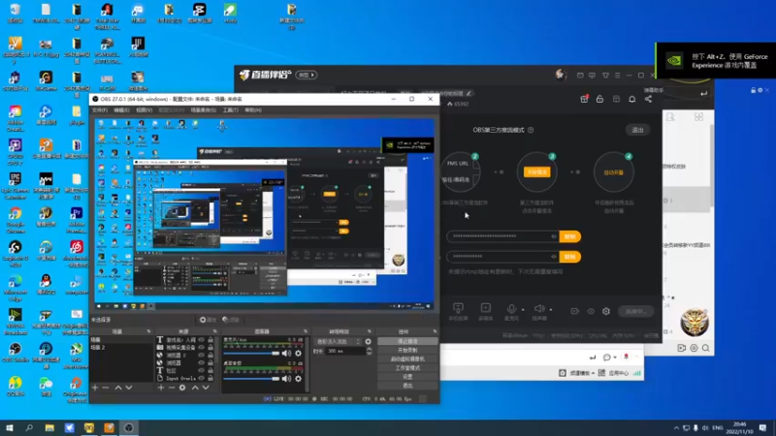Hide the Input Overlay source eye
Screen dimensions: 776x436
click(x=202, y=378)
